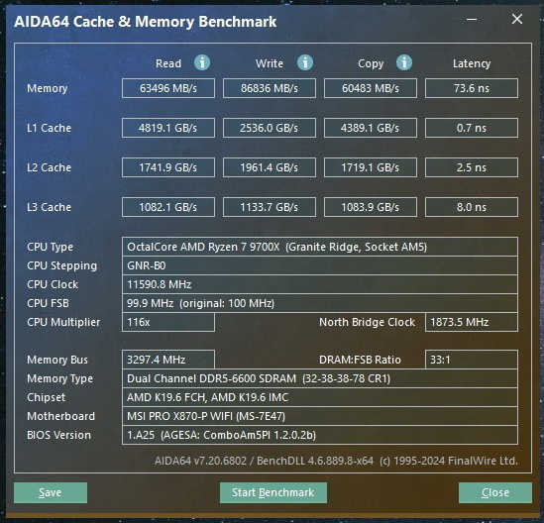Click the CPU Clock value 11590.8 MHz
The height and width of the screenshot is (523, 544).
point(320,284)
